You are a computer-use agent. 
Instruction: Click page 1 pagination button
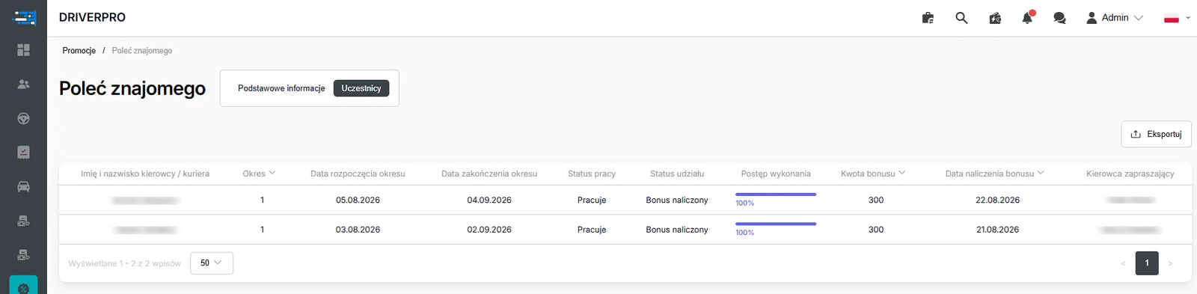(1147, 263)
